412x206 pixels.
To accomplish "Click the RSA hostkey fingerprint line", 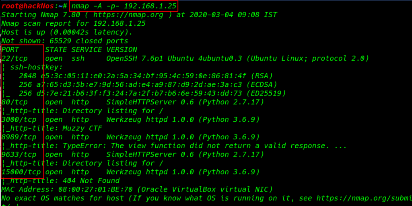I will pyautogui.click(x=146, y=76).
